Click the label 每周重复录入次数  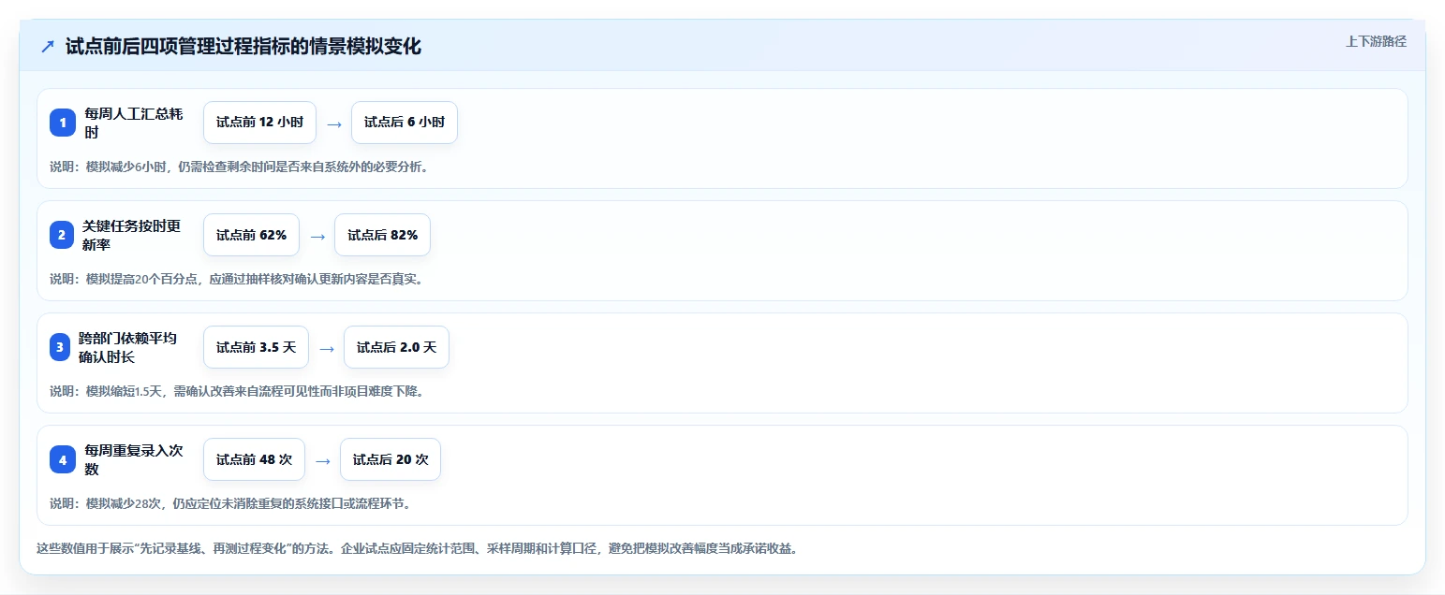click(x=134, y=459)
